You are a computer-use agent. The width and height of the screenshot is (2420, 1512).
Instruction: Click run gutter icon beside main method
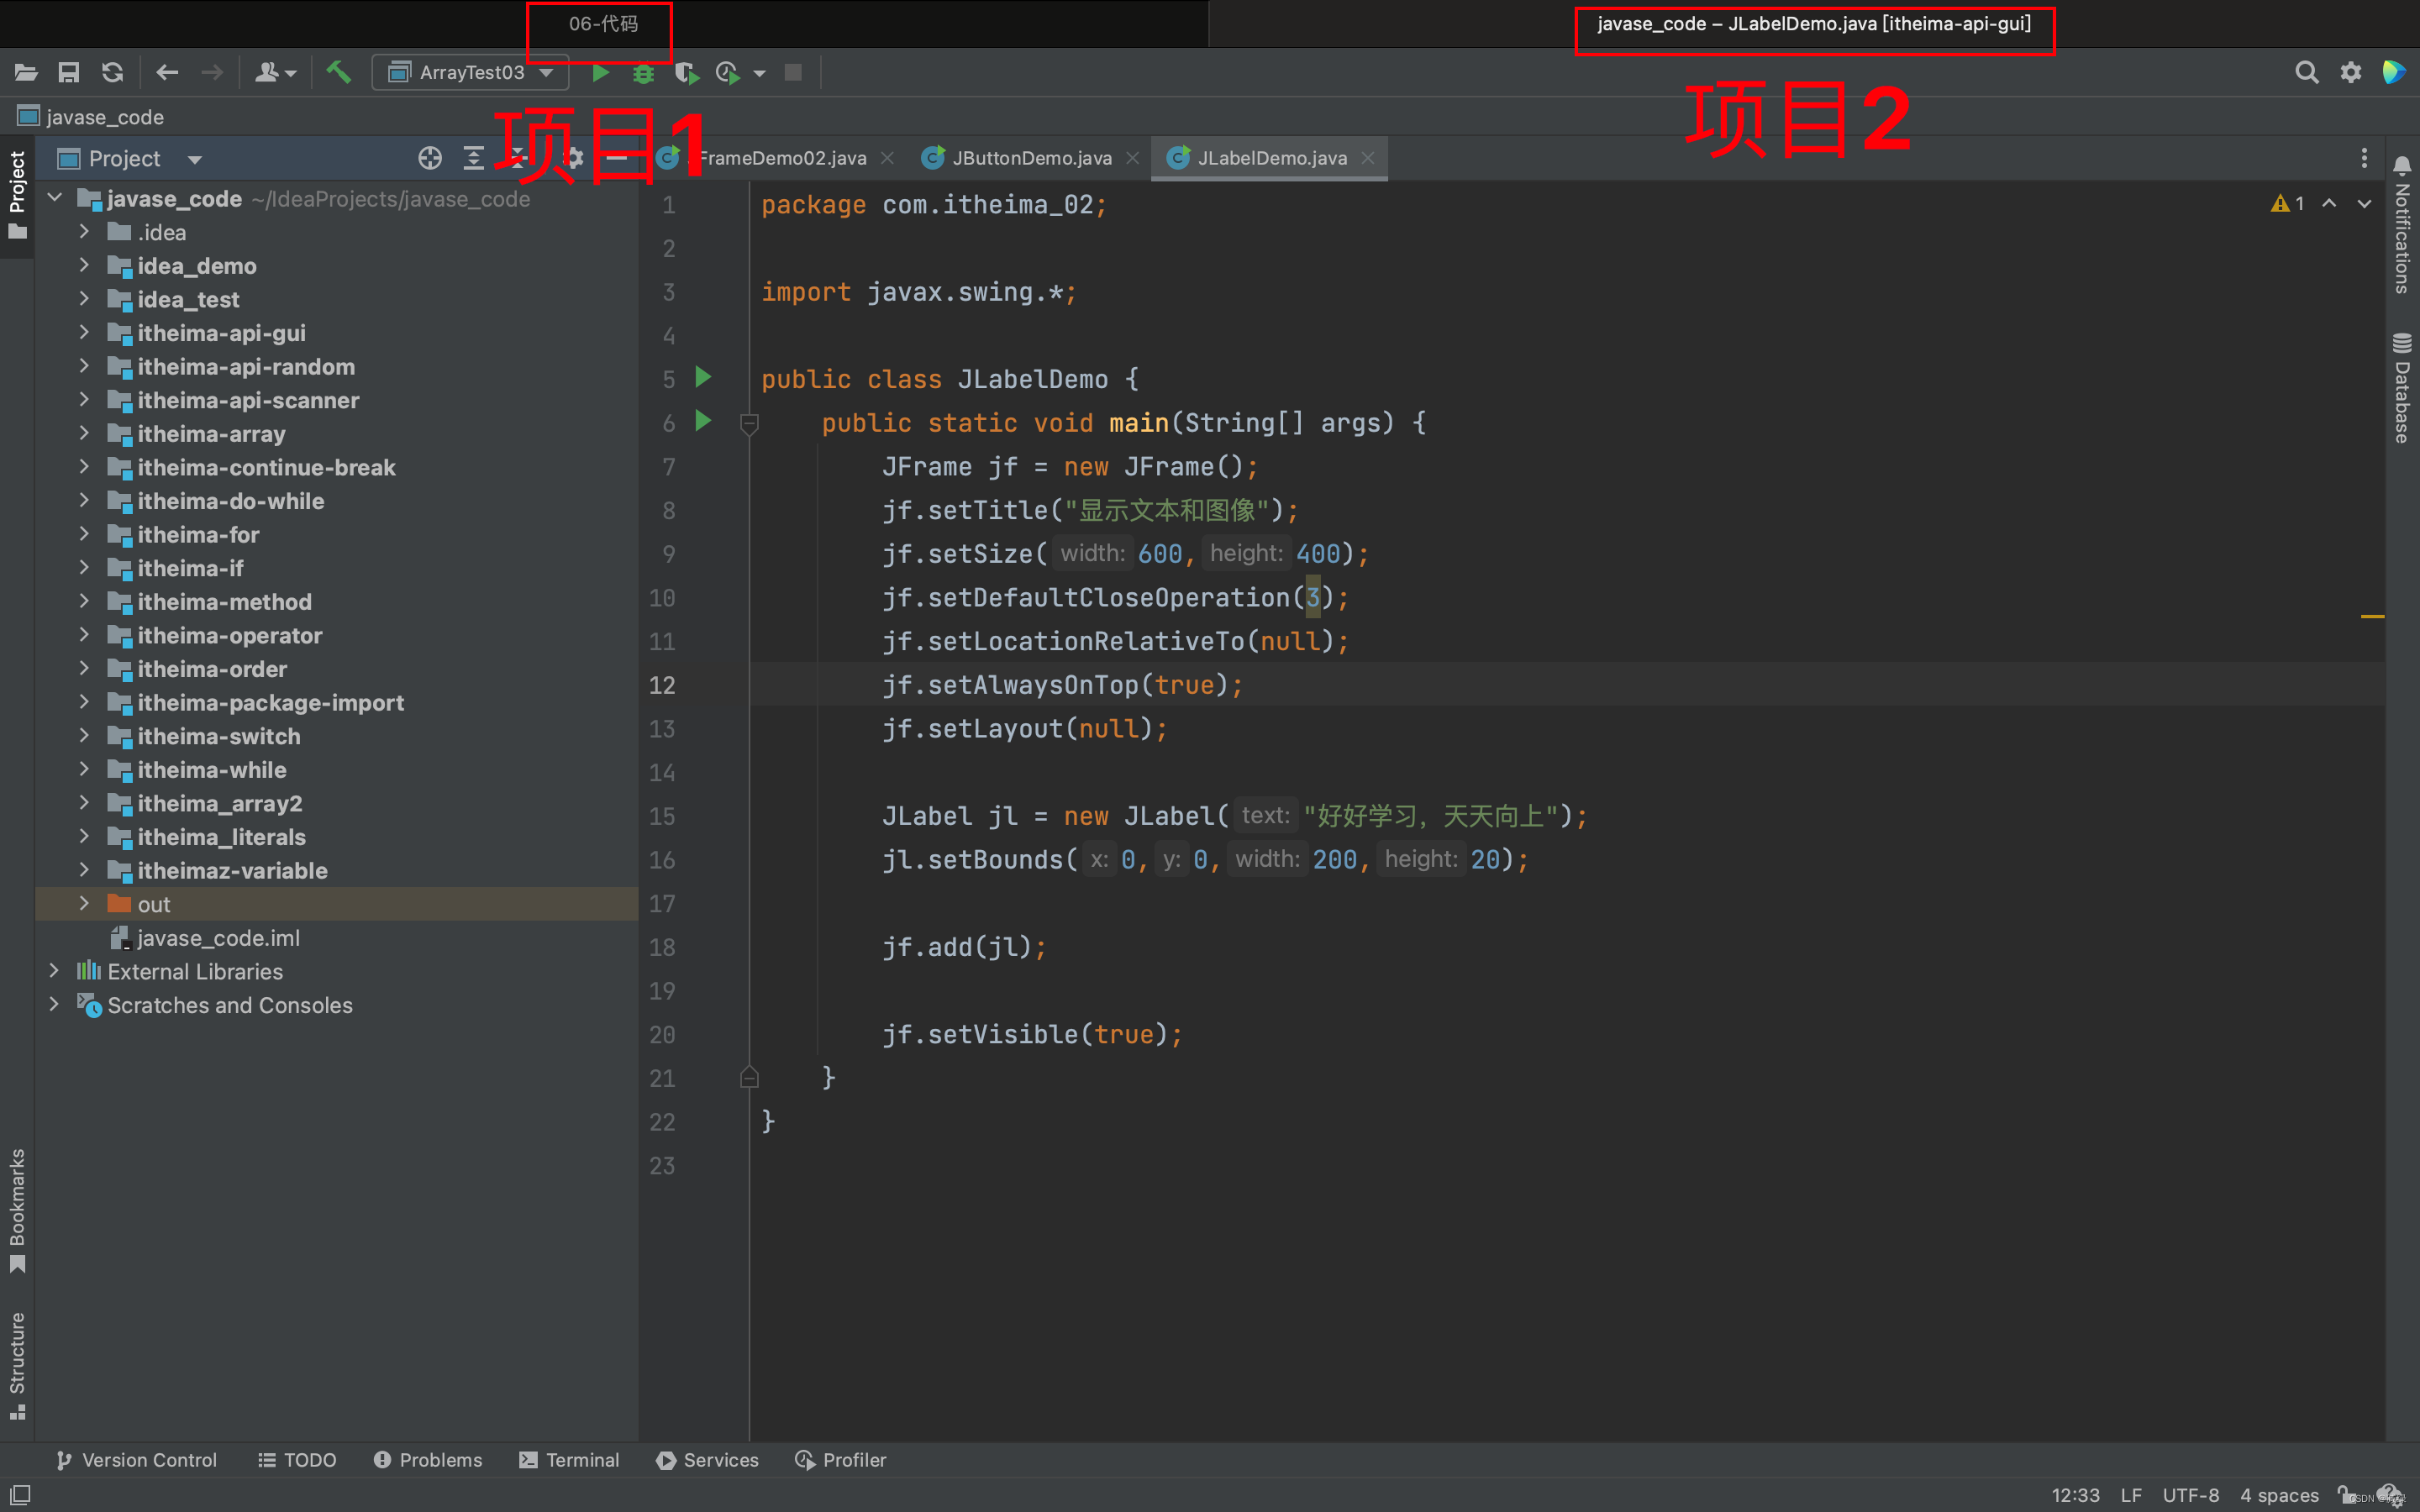(703, 421)
